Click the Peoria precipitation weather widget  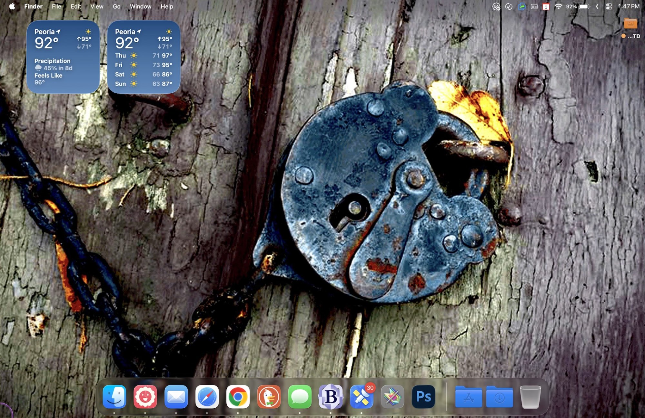click(x=63, y=57)
